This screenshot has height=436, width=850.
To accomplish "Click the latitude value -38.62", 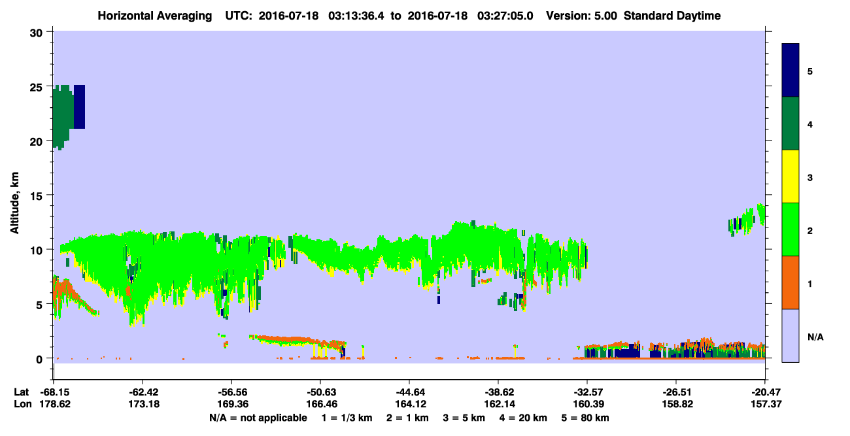I will point(498,392).
